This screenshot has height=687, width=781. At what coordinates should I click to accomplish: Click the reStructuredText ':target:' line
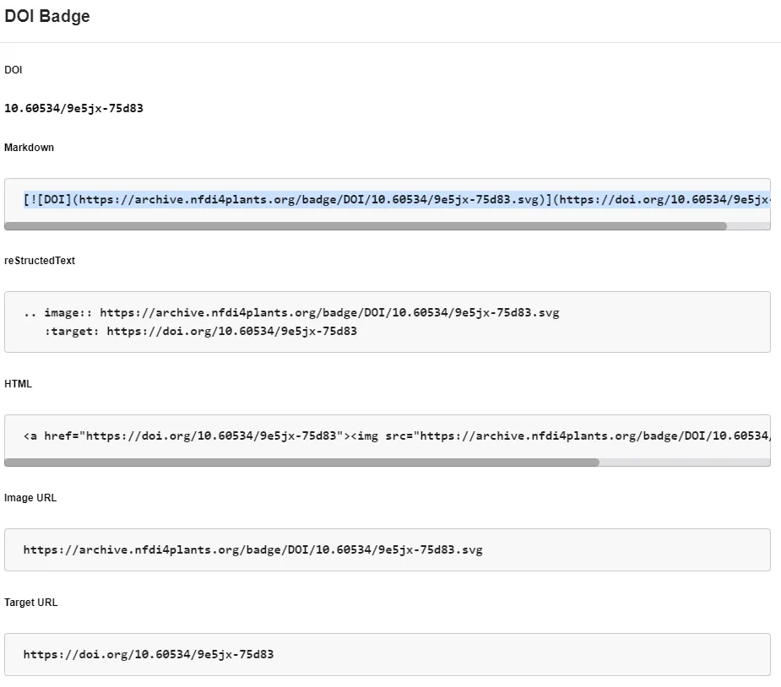[201, 331]
